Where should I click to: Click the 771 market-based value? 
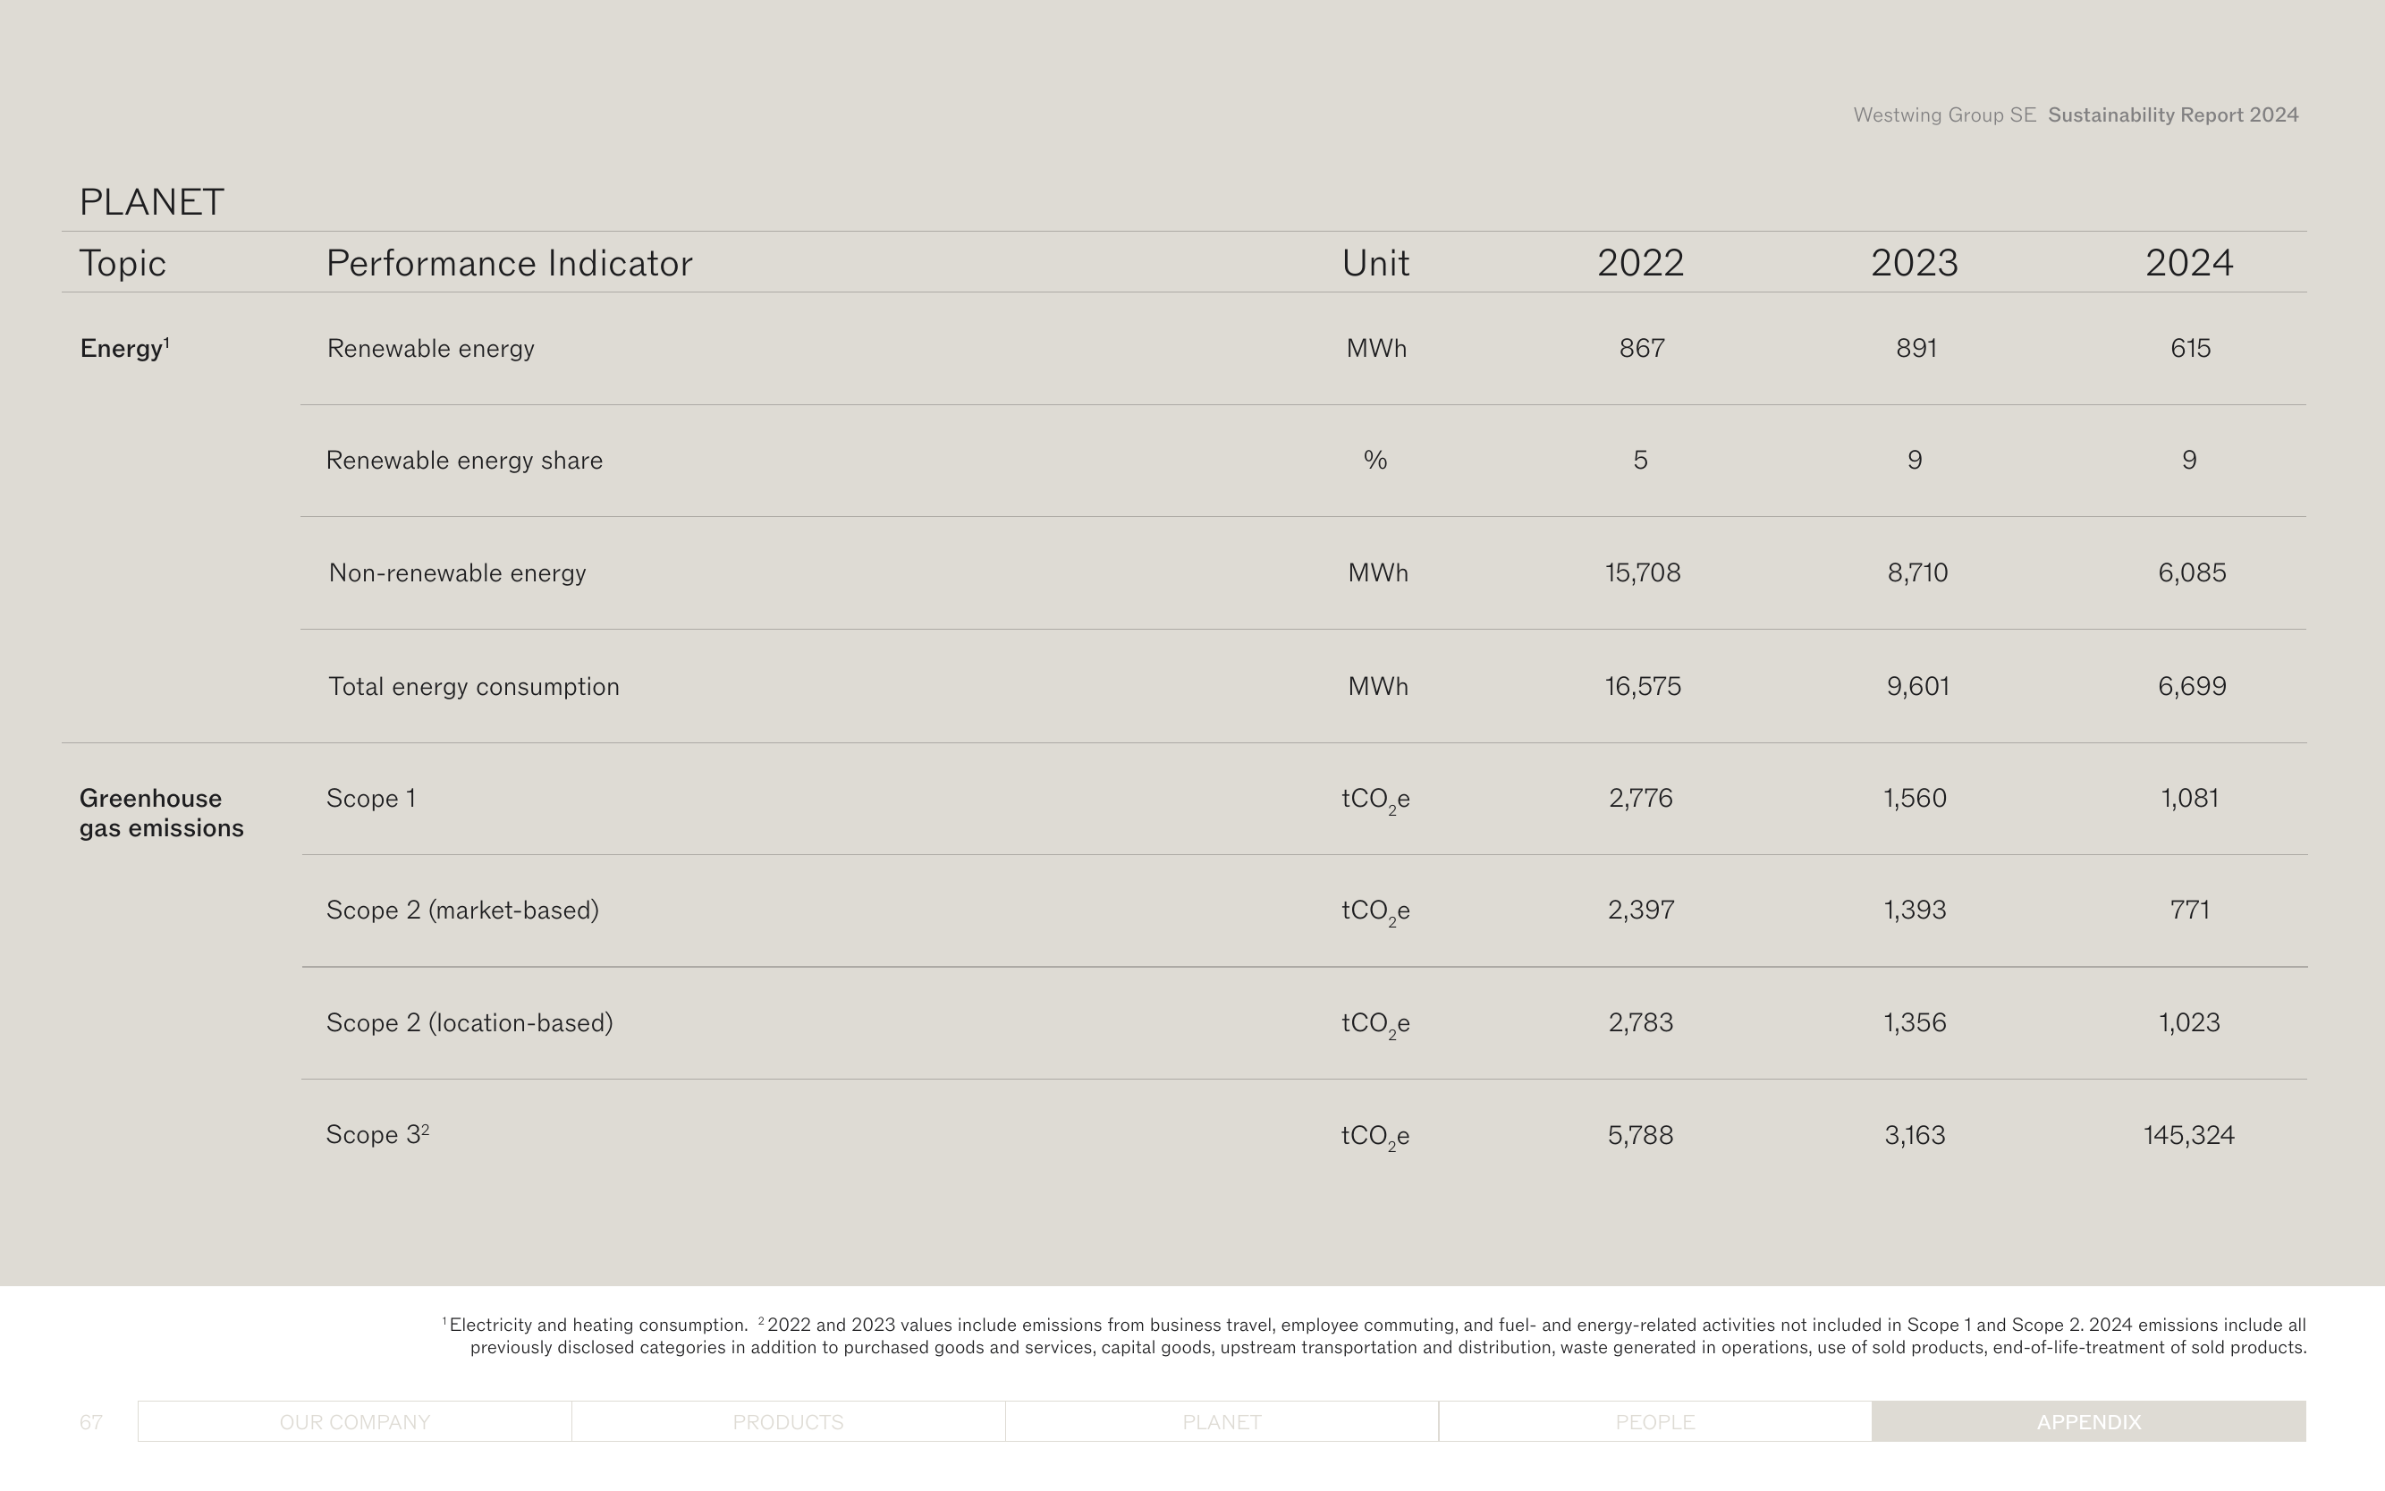click(2190, 911)
